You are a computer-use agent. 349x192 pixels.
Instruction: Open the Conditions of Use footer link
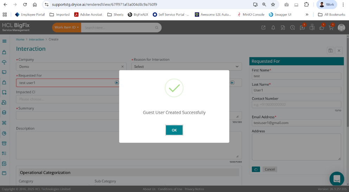[170, 189]
